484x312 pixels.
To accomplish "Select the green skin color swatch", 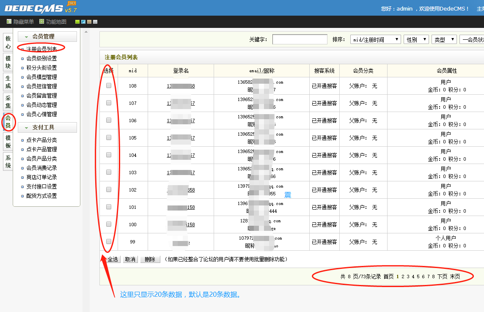I will coord(77,22).
